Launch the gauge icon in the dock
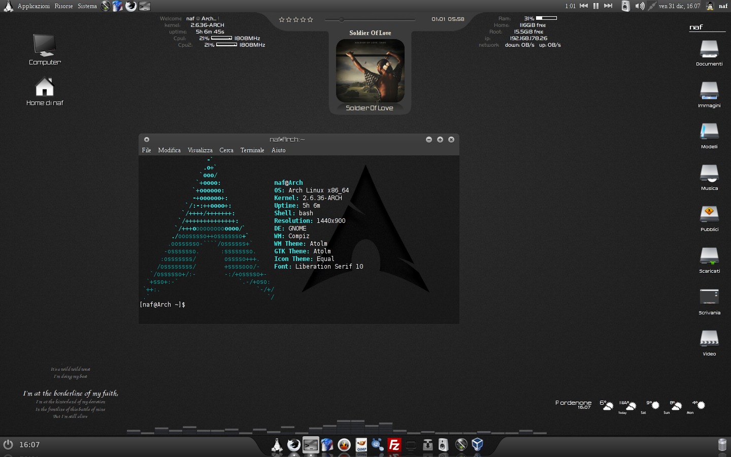 pyautogui.click(x=461, y=445)
